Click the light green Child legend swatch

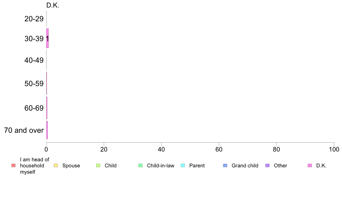[98, 166]
